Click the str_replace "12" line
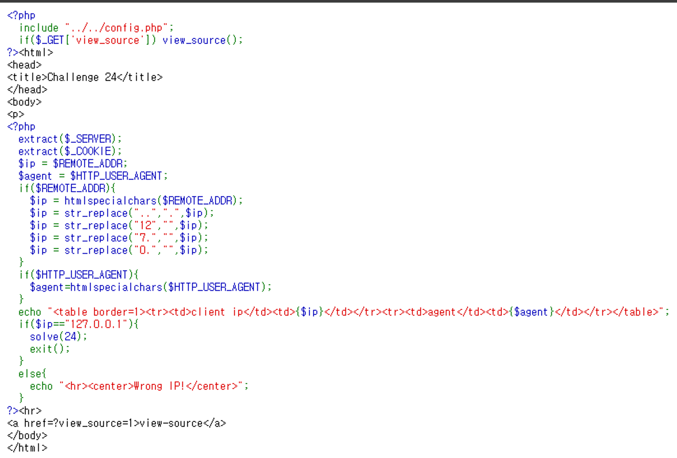Viewport: 677px width, 458px height. coord(119,225)
